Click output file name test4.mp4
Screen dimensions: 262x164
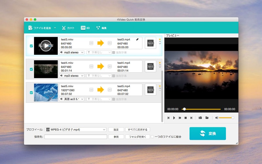click(124, 63)
